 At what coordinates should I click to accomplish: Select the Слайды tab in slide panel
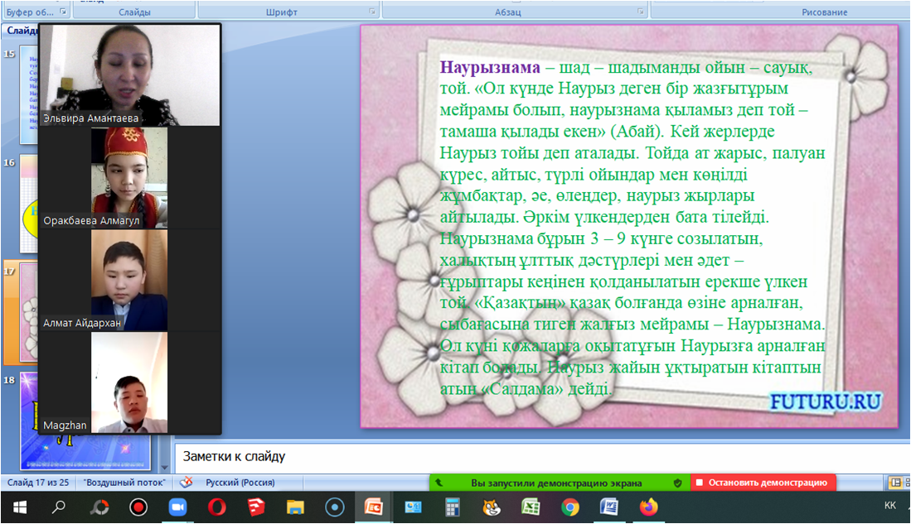click(18, 30)
